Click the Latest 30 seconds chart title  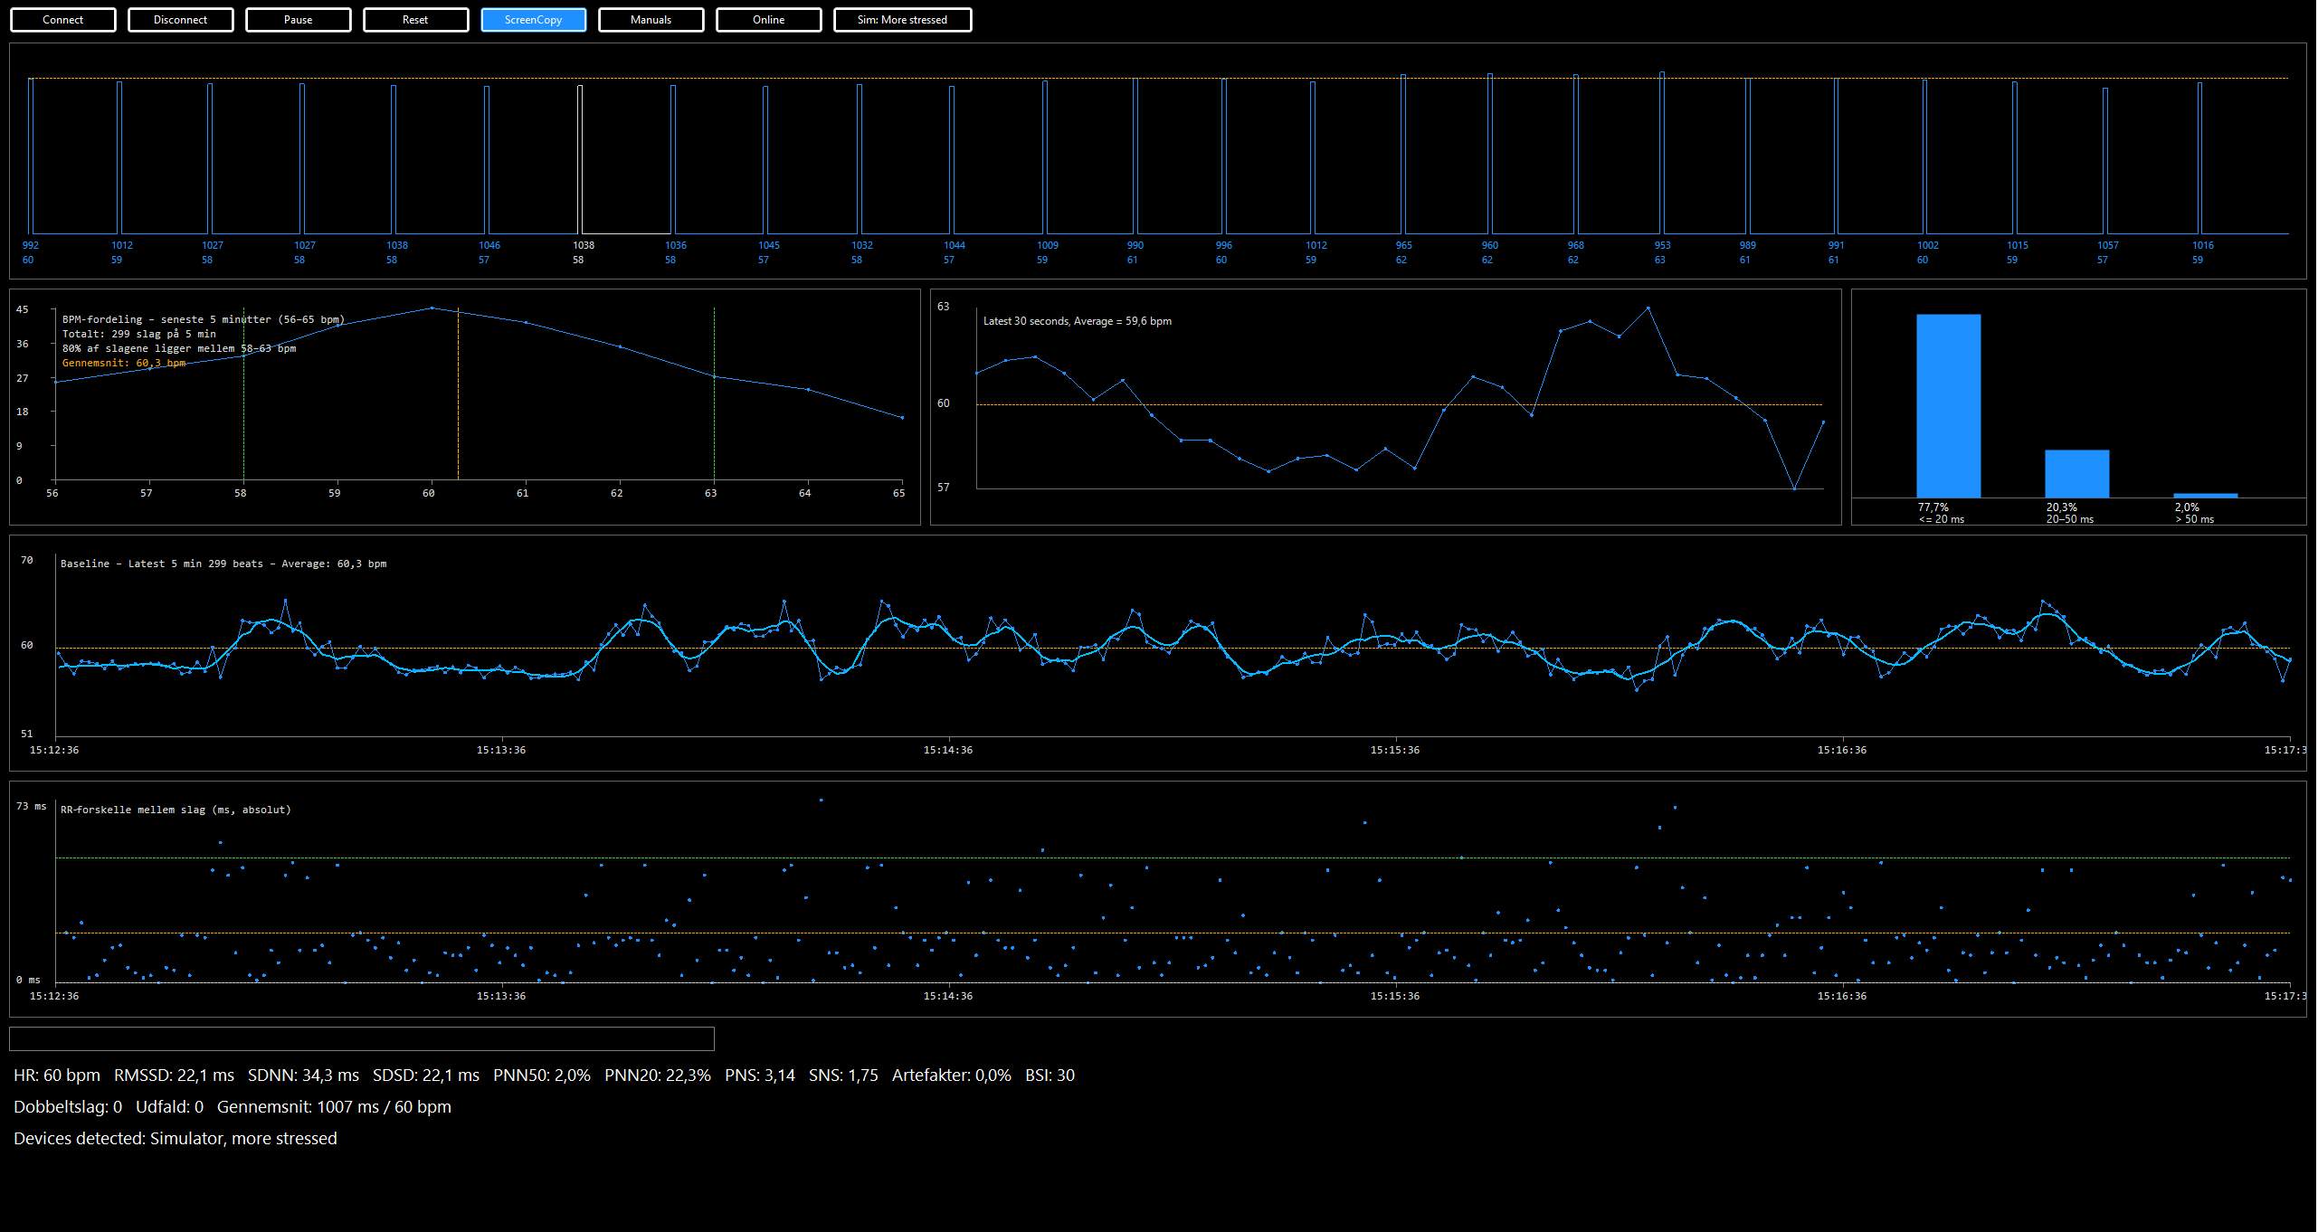pos(1077,321)
